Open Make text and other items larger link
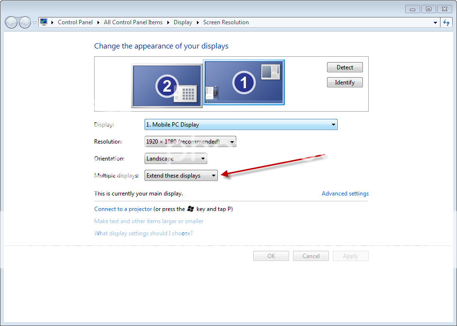The image size is (457, 326). tap(148, 221)
